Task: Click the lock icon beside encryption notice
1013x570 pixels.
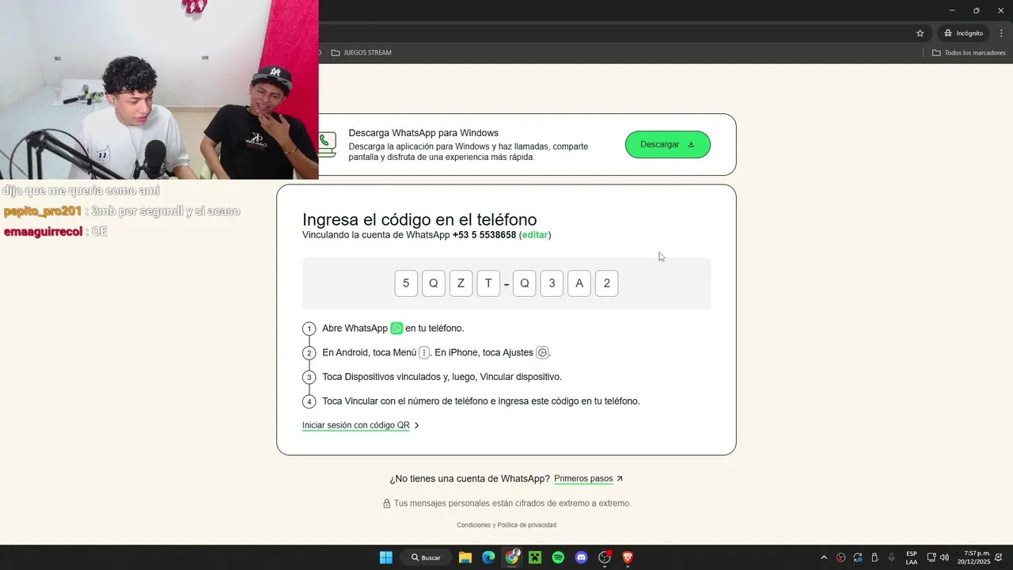Action: click(387, 503)
